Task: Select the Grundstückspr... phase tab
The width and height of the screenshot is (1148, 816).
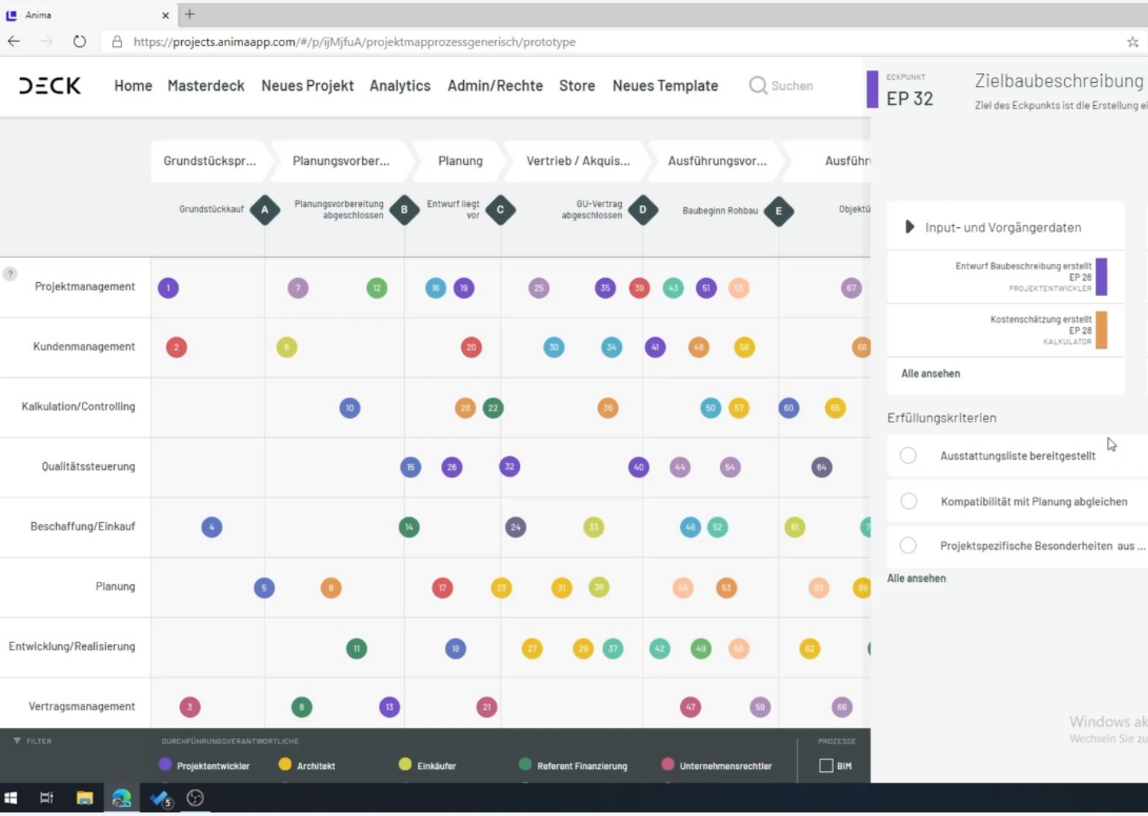Action: pyautogui.click(x=210, y=161)
